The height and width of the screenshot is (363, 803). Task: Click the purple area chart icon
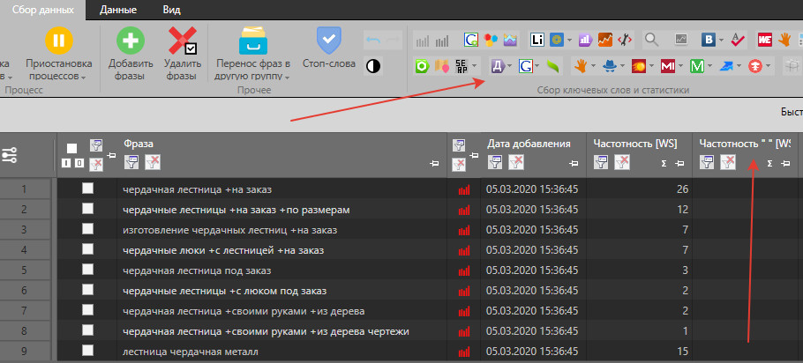pyautogui.click(x=510, y=40)
